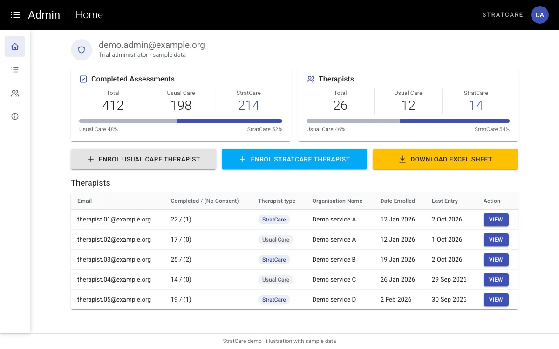Open the therapists people sidebar icon
The height and width of the screenshot is (349, 559).
tap(15, 93)
